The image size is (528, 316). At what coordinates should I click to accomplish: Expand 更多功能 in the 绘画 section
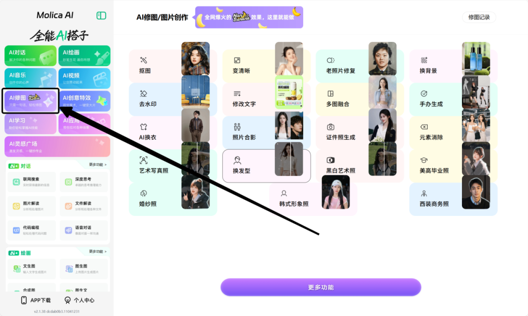click(98, 252)
